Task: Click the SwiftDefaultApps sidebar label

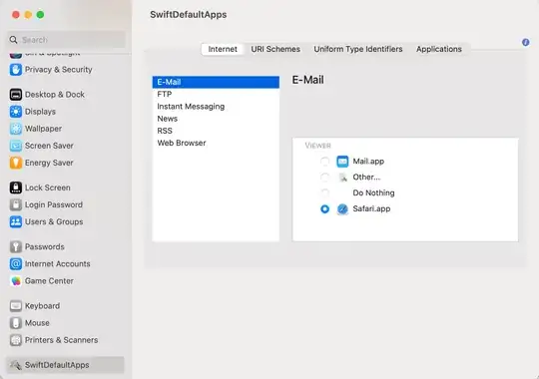Action: coord(57,365)
